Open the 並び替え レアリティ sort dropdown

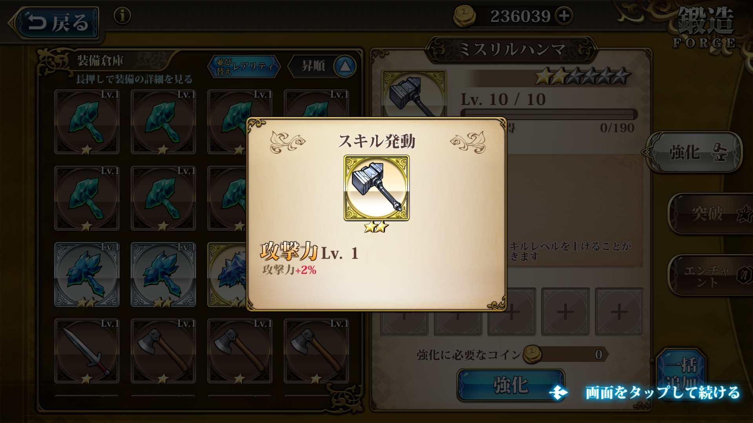pyautogui.click(x=244, y=66)
